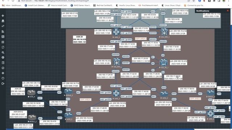Click the 'OSPF AREA 0' label
Screen dimensions: 232x130
click(141, 39)
